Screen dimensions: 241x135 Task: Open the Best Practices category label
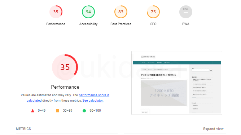coord(121,24)
